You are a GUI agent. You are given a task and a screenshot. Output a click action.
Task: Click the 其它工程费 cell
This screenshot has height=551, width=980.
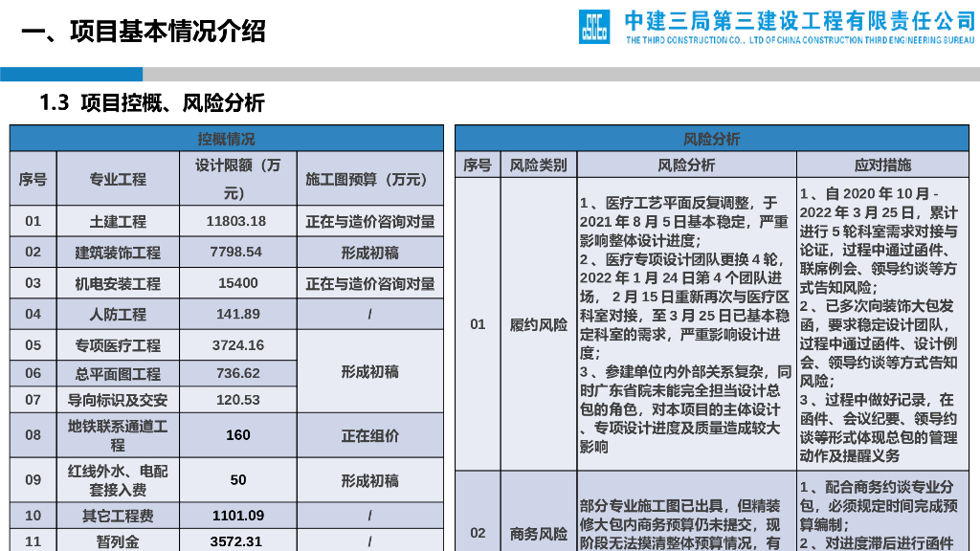118,516
